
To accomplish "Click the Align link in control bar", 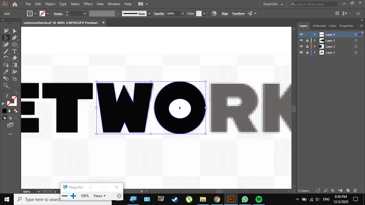I will pos(225,13).
